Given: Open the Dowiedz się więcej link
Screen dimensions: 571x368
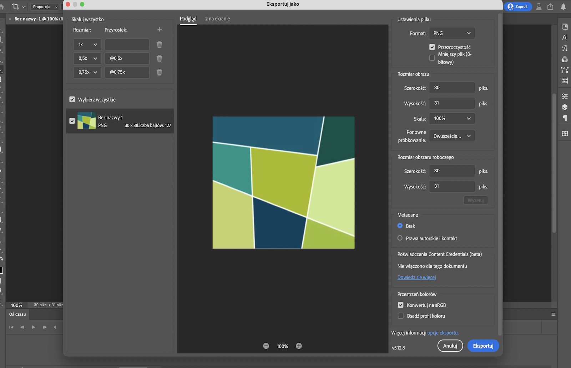Looking at the screenshot, I should coord(416,278).
